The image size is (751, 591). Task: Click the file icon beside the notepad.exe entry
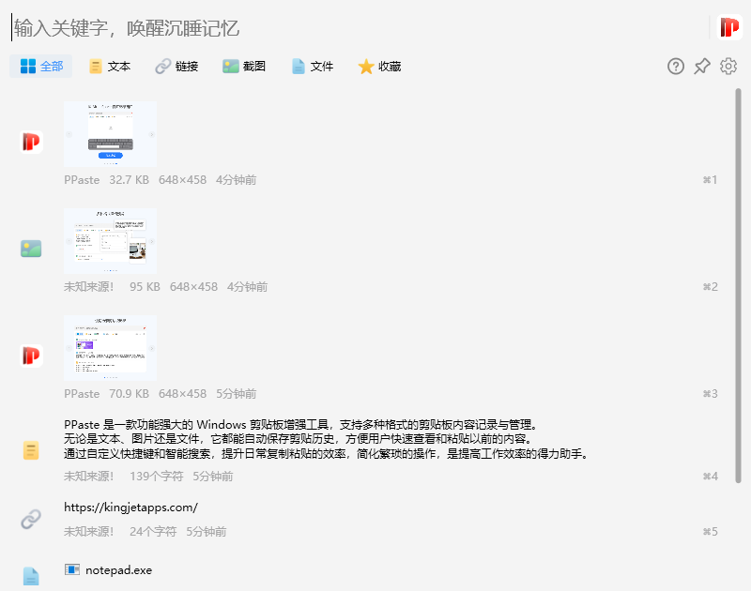click(29, 576)
